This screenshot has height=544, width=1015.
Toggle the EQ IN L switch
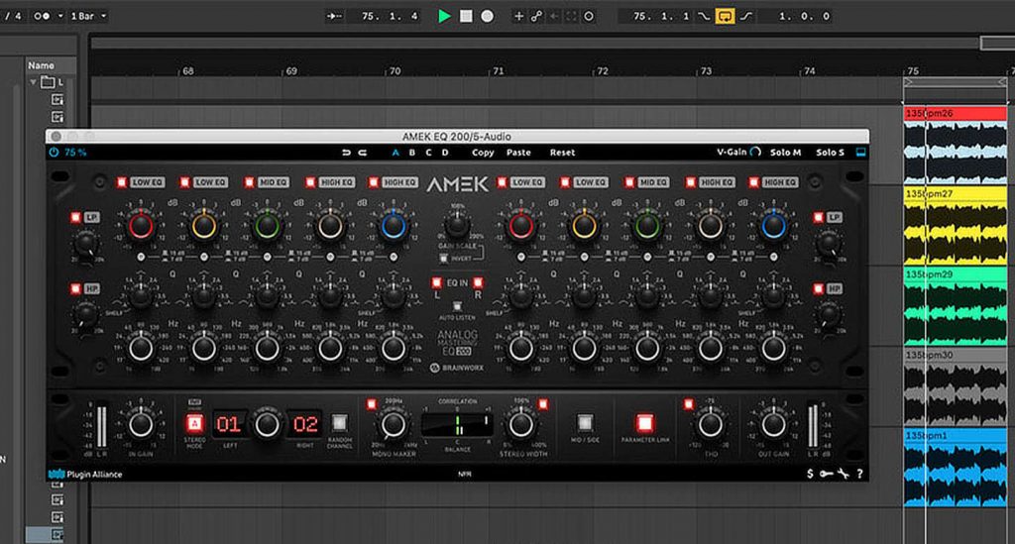pyautogui.click(x=436, y=282)
